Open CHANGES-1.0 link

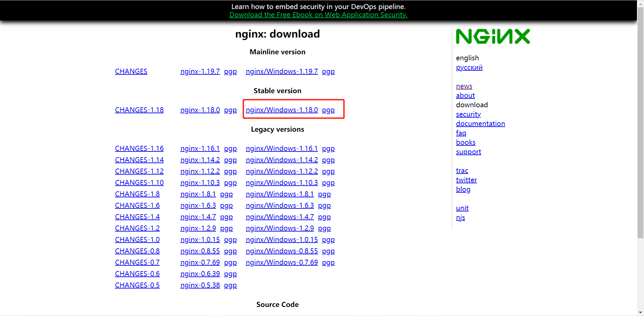(x=137, y=240)
